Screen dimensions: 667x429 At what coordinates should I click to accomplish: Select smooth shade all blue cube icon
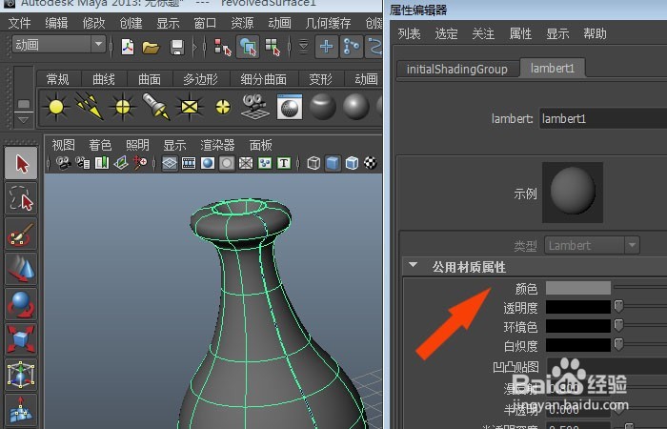point(333,163)
